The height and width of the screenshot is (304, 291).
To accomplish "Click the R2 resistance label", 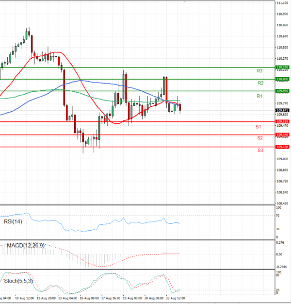I will [x=260, y=83].
